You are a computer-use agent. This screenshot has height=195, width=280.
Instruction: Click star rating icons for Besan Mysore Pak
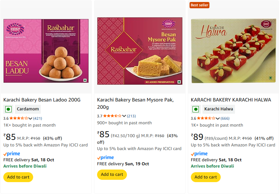click(x=112, y=116)
